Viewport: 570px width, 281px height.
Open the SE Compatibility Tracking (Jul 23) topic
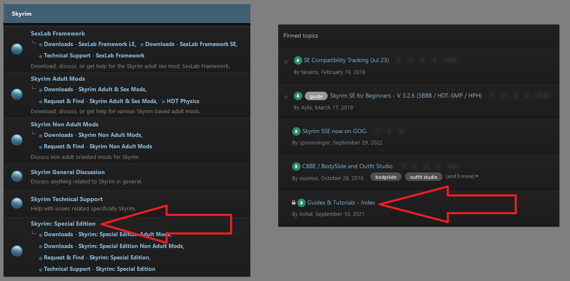tap(346, 60)
